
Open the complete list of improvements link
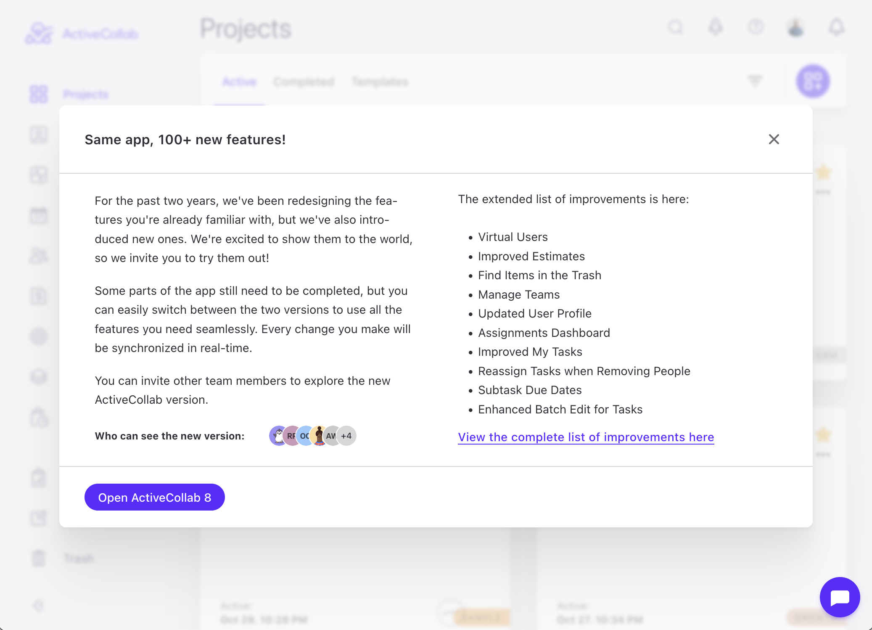[x=586, y=437]
